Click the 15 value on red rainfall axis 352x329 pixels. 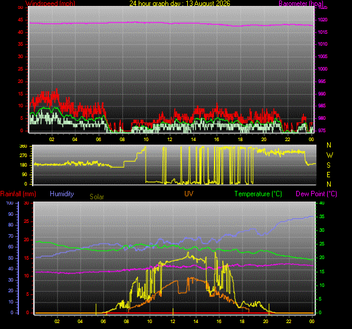[27, 258]
